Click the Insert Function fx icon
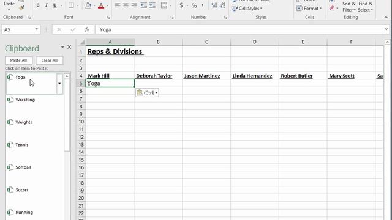 pos(87,29)
